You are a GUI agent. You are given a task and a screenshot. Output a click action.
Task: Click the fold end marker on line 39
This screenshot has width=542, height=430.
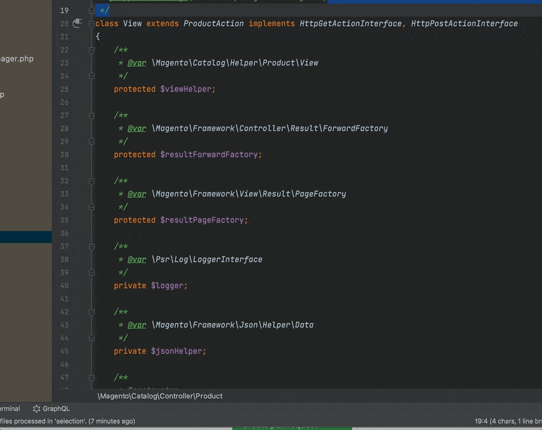[x=91, y=273]
